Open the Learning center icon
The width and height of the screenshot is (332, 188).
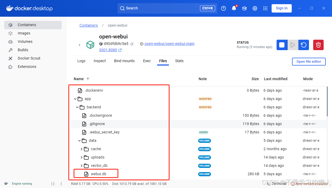[x=244, y=8]
